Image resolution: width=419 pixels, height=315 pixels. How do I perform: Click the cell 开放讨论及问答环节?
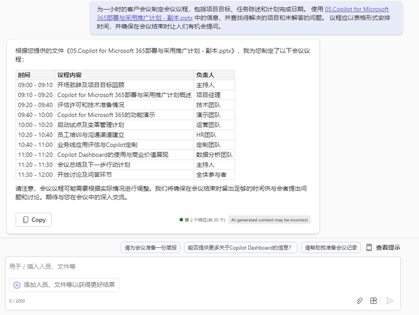pyautogui.click(x=124, y=174)
